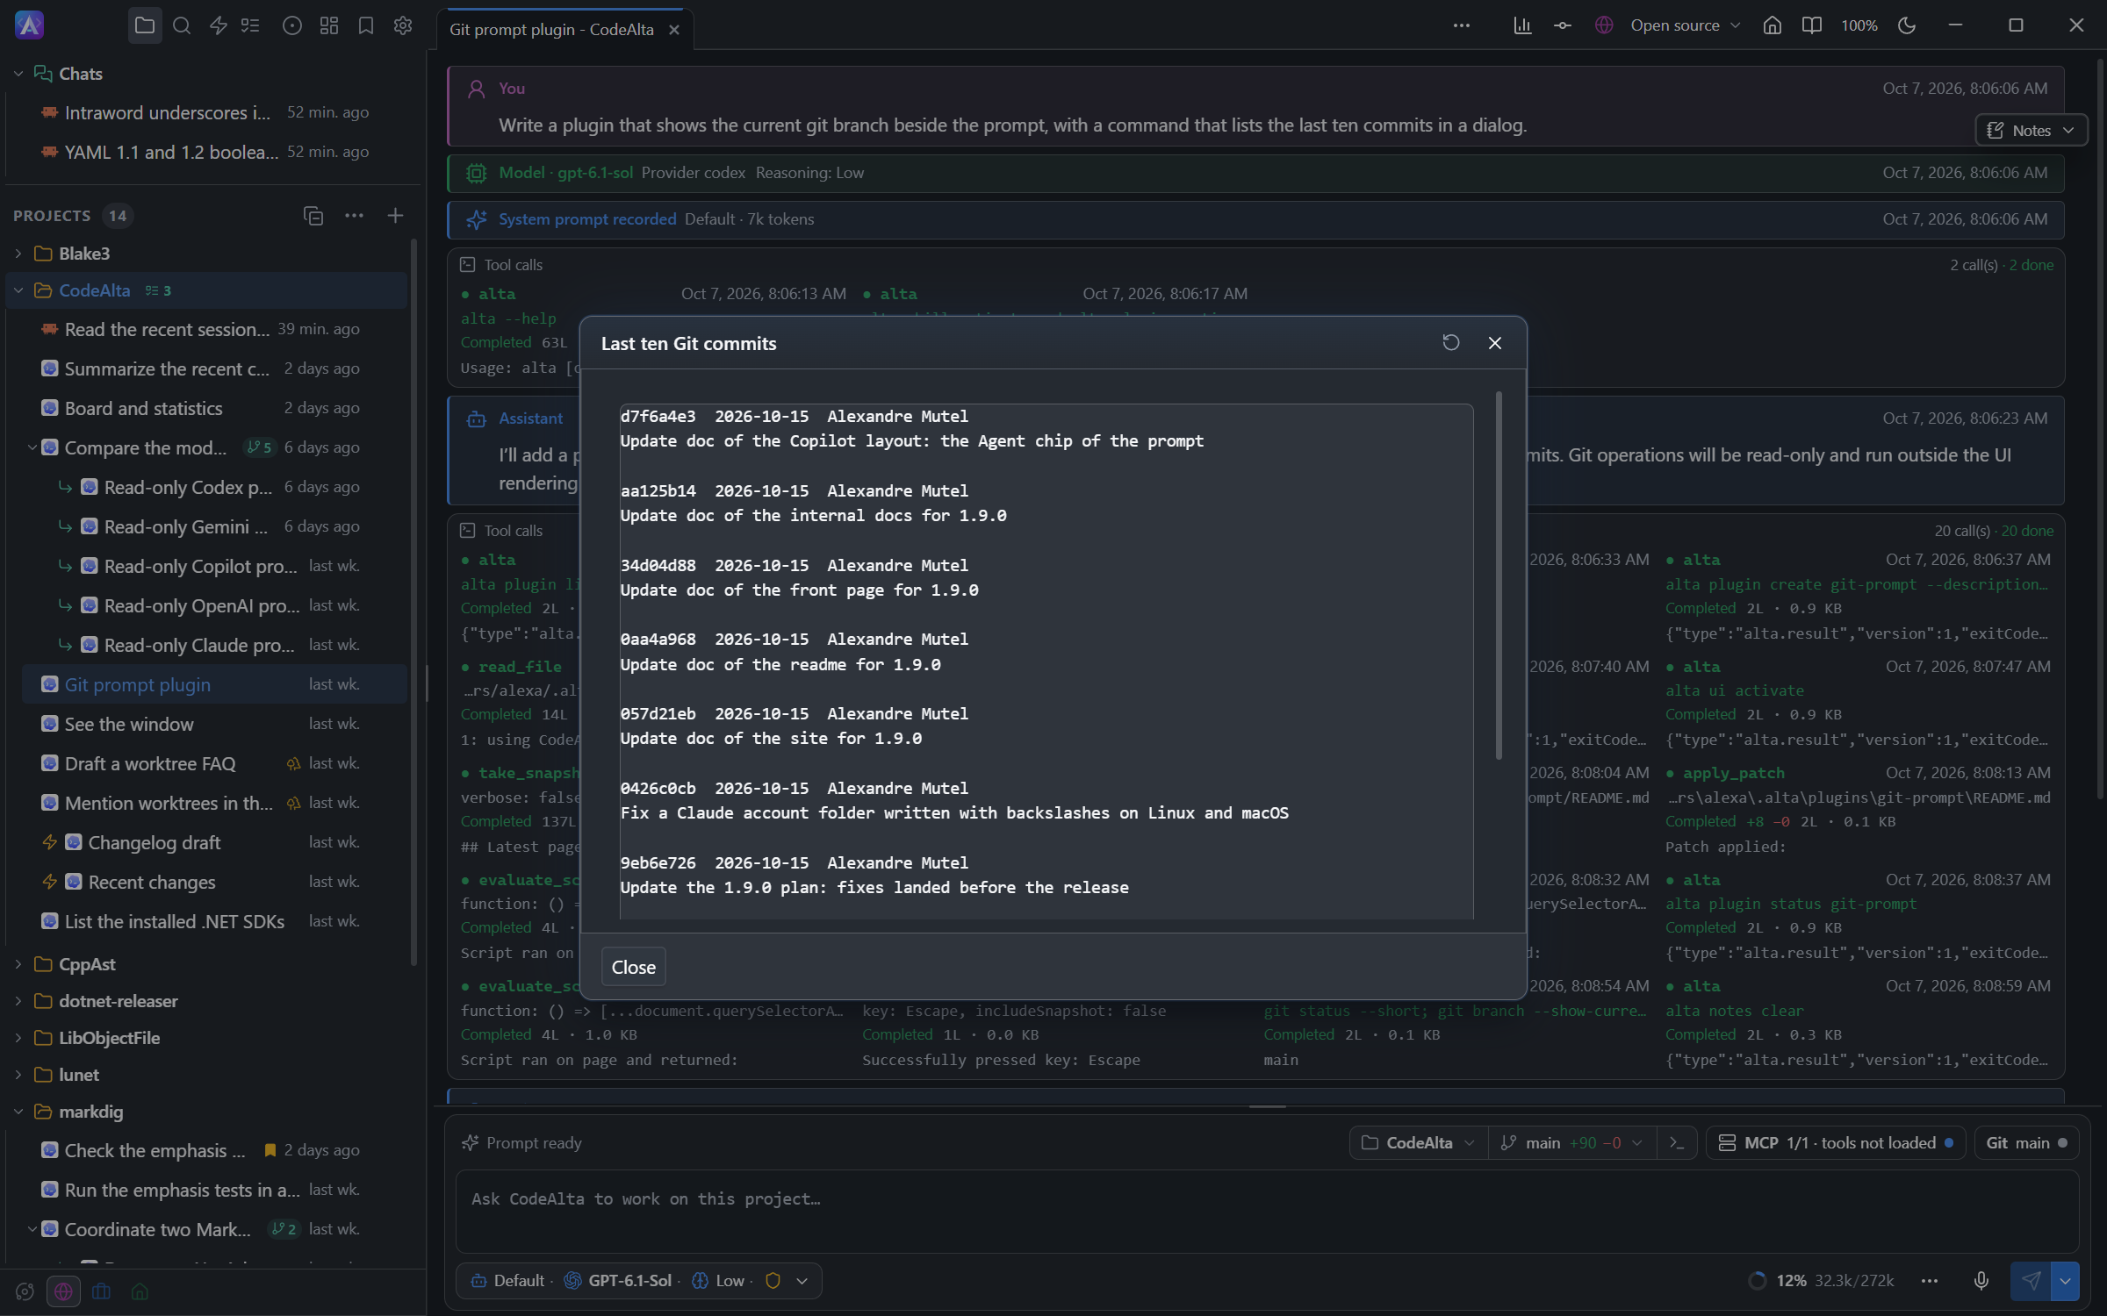Click the Ask CodeAlta prompt input field
The width and height of the screenshot is (2107, 1316).
(x=1266, y=1211)
